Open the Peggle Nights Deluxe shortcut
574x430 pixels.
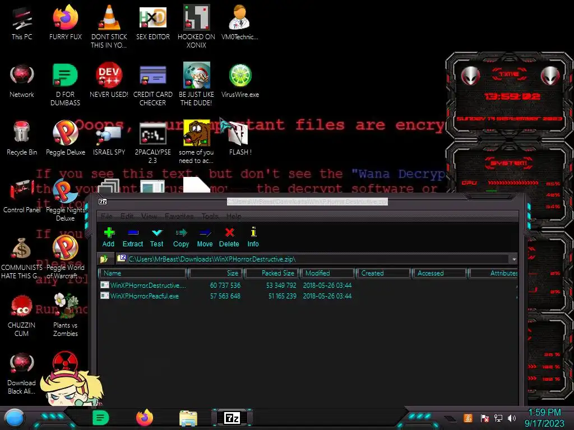[x=66, y=200]
